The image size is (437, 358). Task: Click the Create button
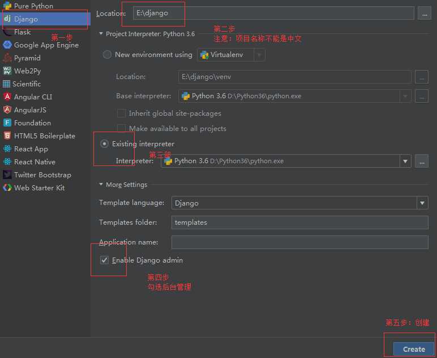pos(414,349)
